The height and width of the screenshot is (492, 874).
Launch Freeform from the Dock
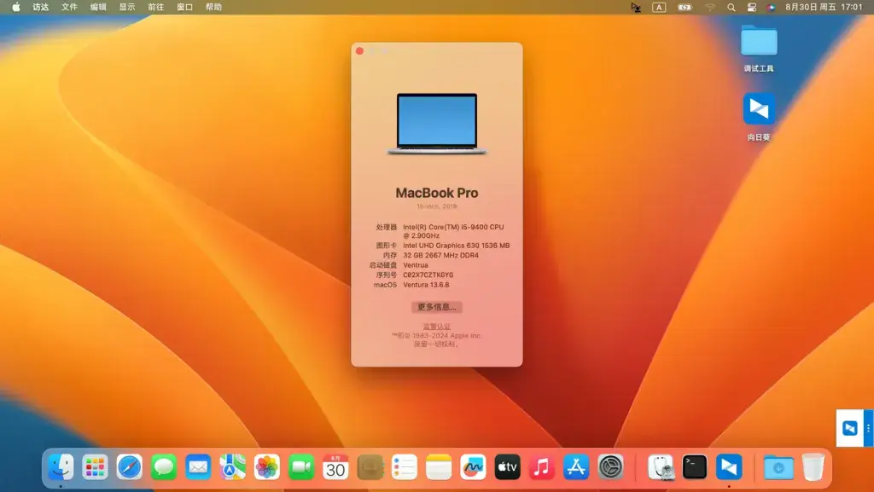473,466
